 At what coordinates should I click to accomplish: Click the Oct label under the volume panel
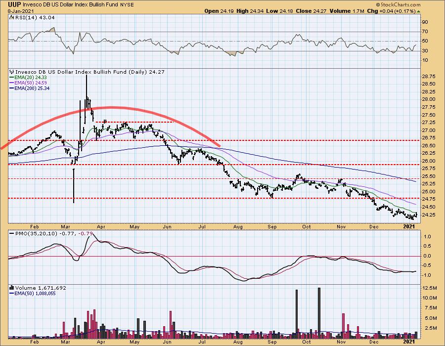coord(307,342)
